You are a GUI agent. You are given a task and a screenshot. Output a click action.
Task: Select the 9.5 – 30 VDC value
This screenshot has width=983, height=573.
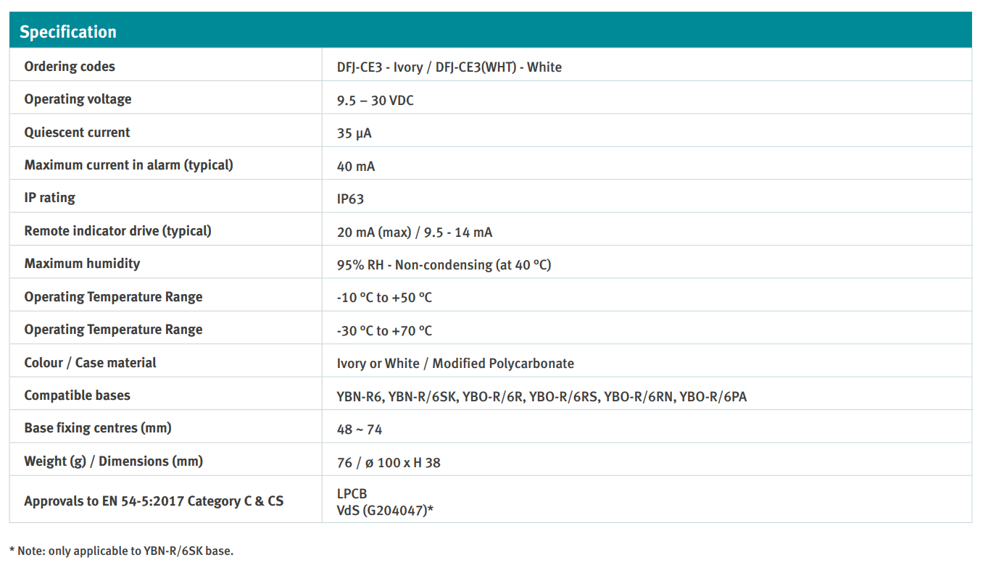(x=375, y=101)
